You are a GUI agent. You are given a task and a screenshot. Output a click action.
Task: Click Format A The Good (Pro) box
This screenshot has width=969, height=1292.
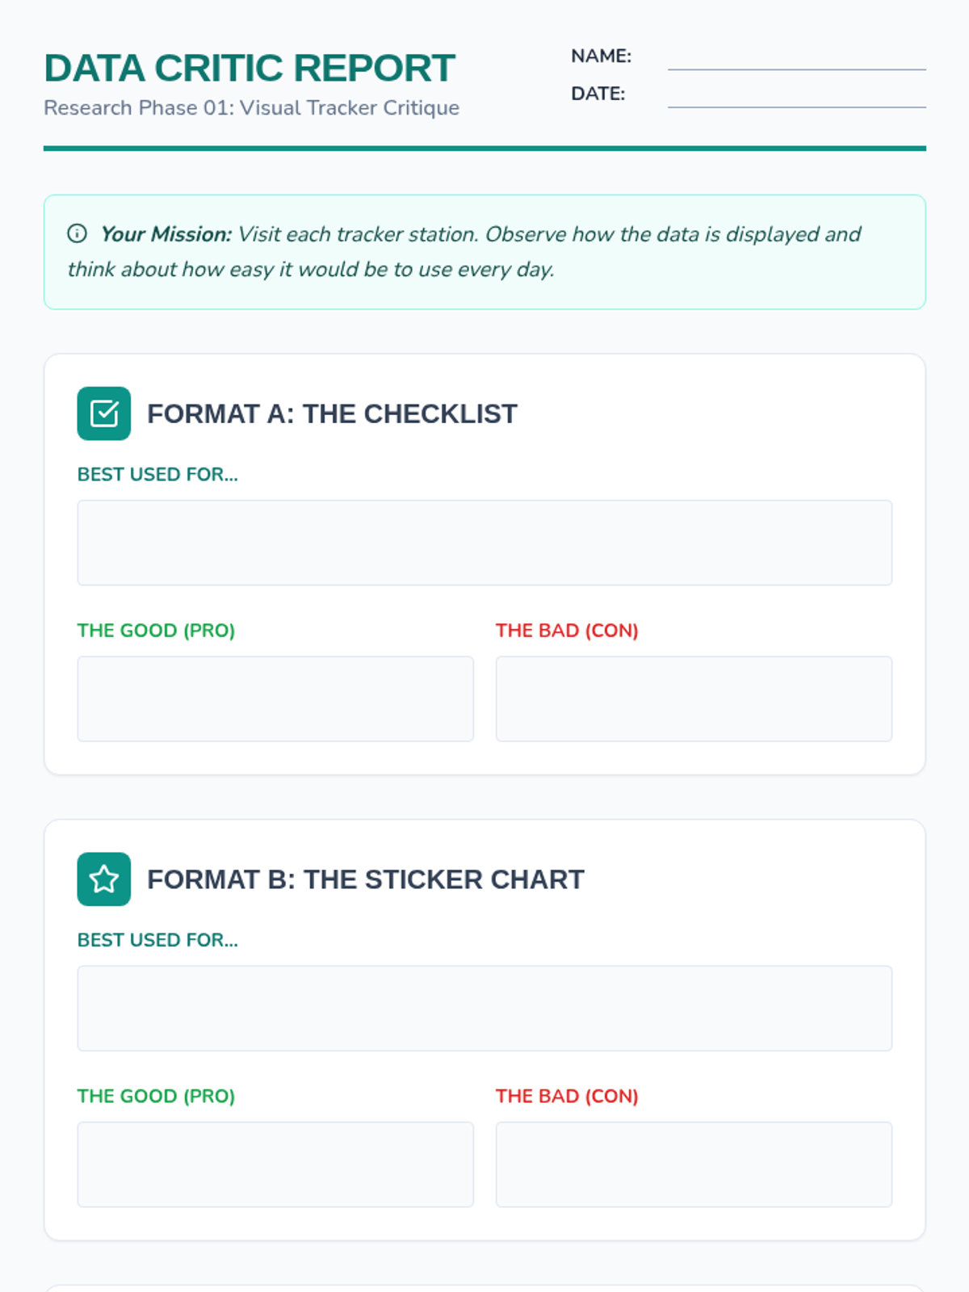[275, 698]
